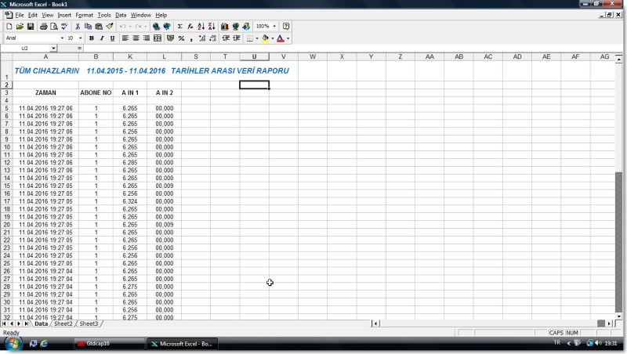Open the Paste Function fx tool

[x=190, y=27]
